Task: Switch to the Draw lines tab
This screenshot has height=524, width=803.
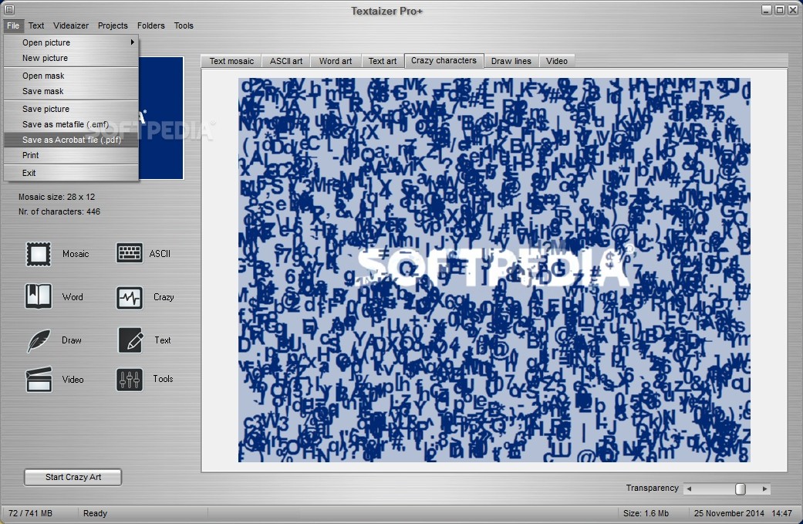Action: tap(511, 61)
